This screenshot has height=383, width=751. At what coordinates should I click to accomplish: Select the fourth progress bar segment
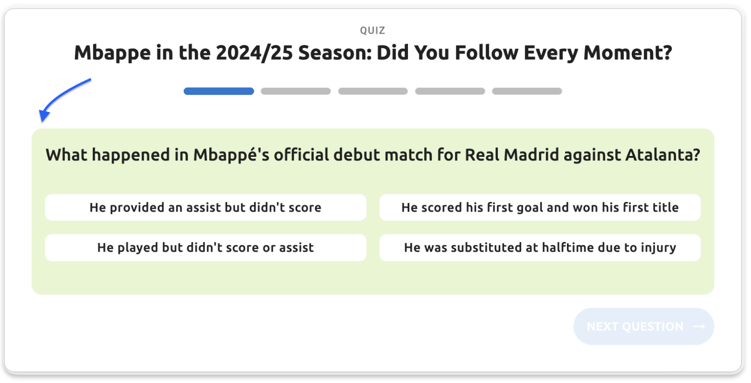click(450, 91)
